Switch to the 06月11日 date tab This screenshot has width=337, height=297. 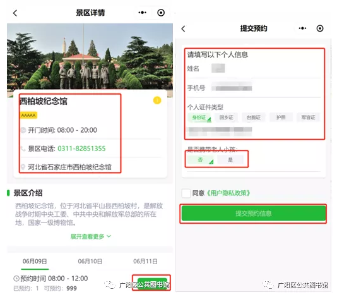pyautogui.click(x=145, y=262)
